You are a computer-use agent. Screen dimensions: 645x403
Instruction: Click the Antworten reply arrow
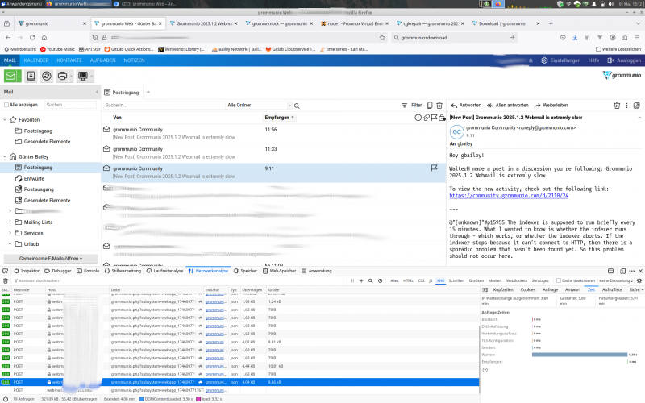click(x=465, y=105)
